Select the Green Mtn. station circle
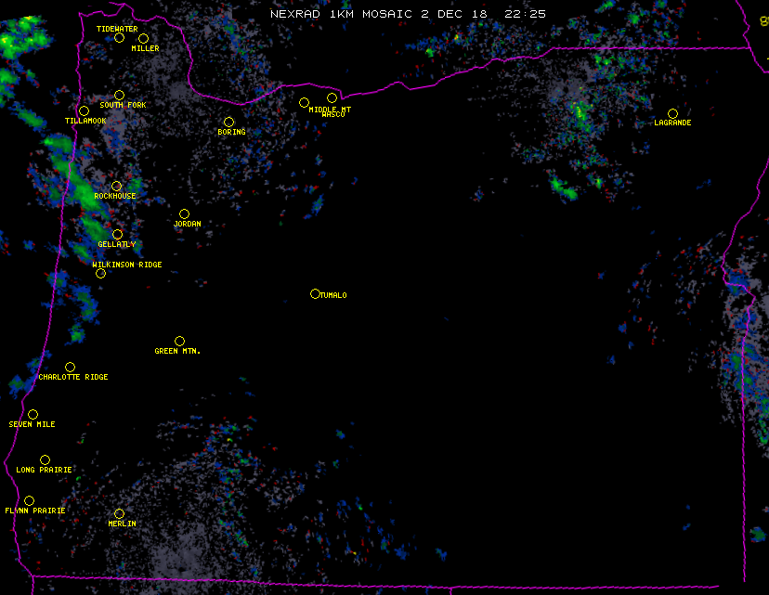The height and width of the screenshot is (595, 769). [x=179, y=341]
